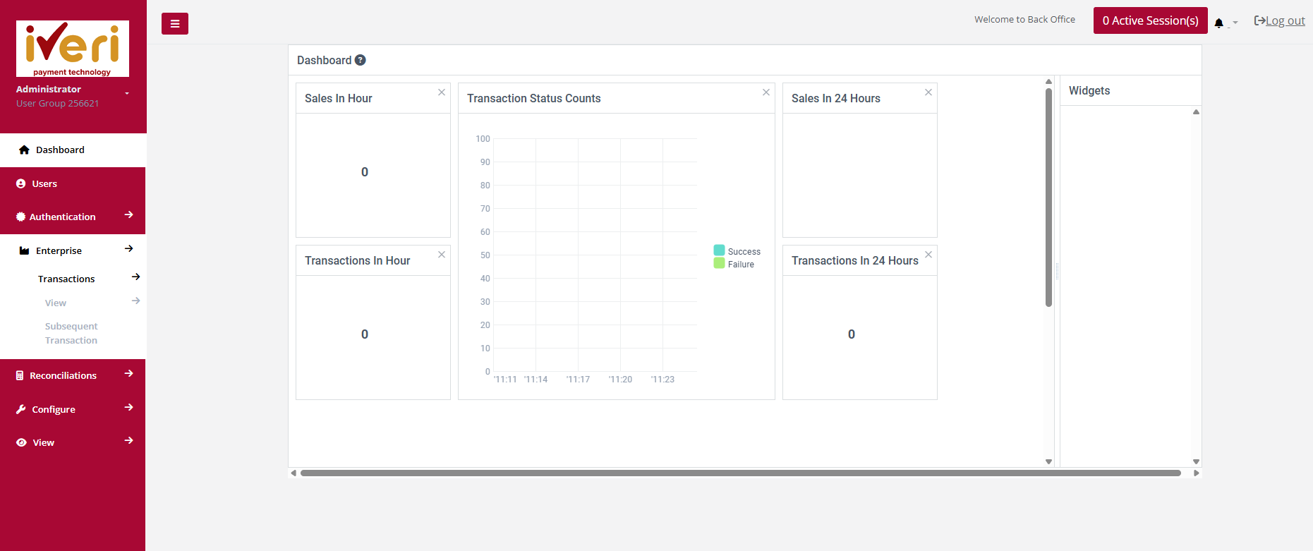
Task: Click the iVeri payment technology logo
Action: [x=73, y=49]
